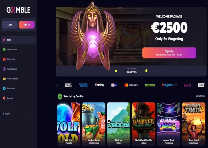This screenshot has width=208, height=148.
Task: Click the dropdown arrow next to English
Action: 33,114
